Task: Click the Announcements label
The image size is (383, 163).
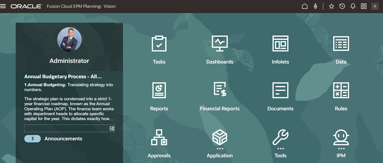Action: pyautogui.click(x=63, y=139)
